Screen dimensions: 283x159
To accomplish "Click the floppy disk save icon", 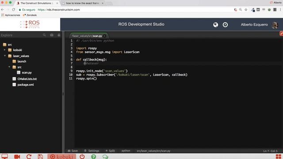I will (x=40, y=156).
